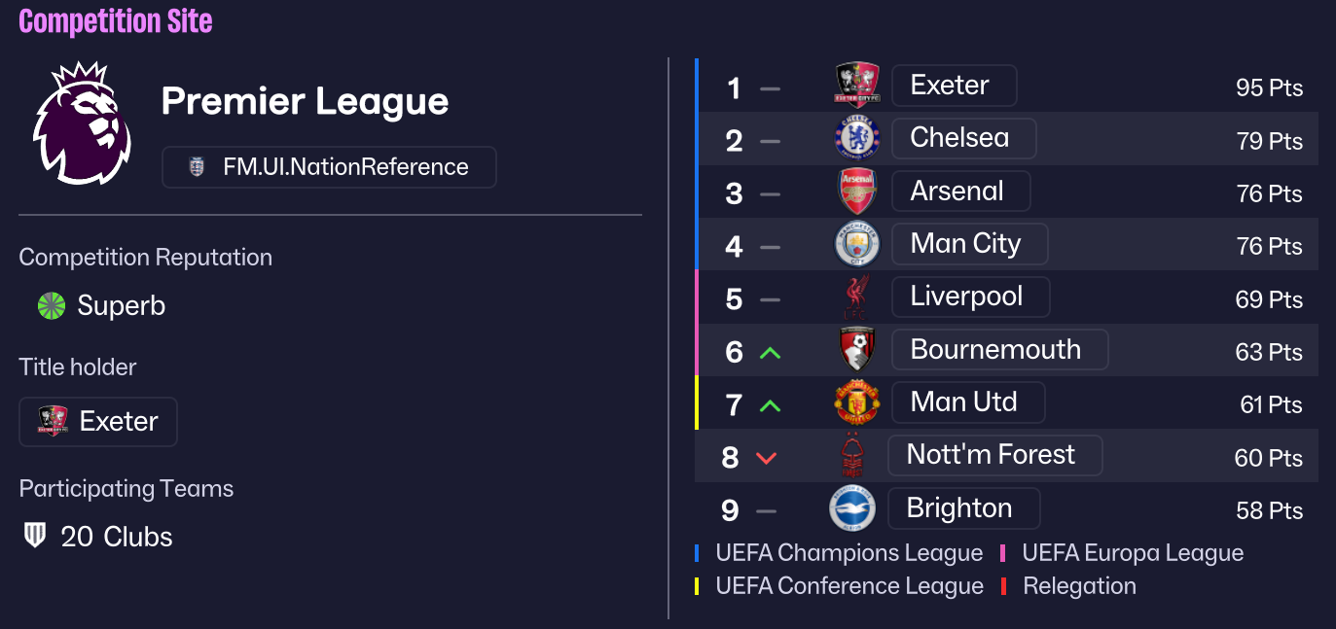Click the Bournemouth club crest
This screenshot has height=629, width=1336.
coord(857,350)
